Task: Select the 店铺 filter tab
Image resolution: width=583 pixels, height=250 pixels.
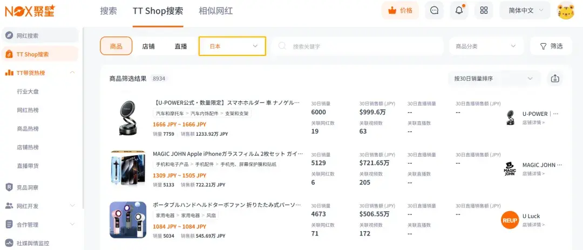Action: 148,46
